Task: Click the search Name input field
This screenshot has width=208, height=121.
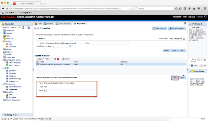Action: coord(65,43)
